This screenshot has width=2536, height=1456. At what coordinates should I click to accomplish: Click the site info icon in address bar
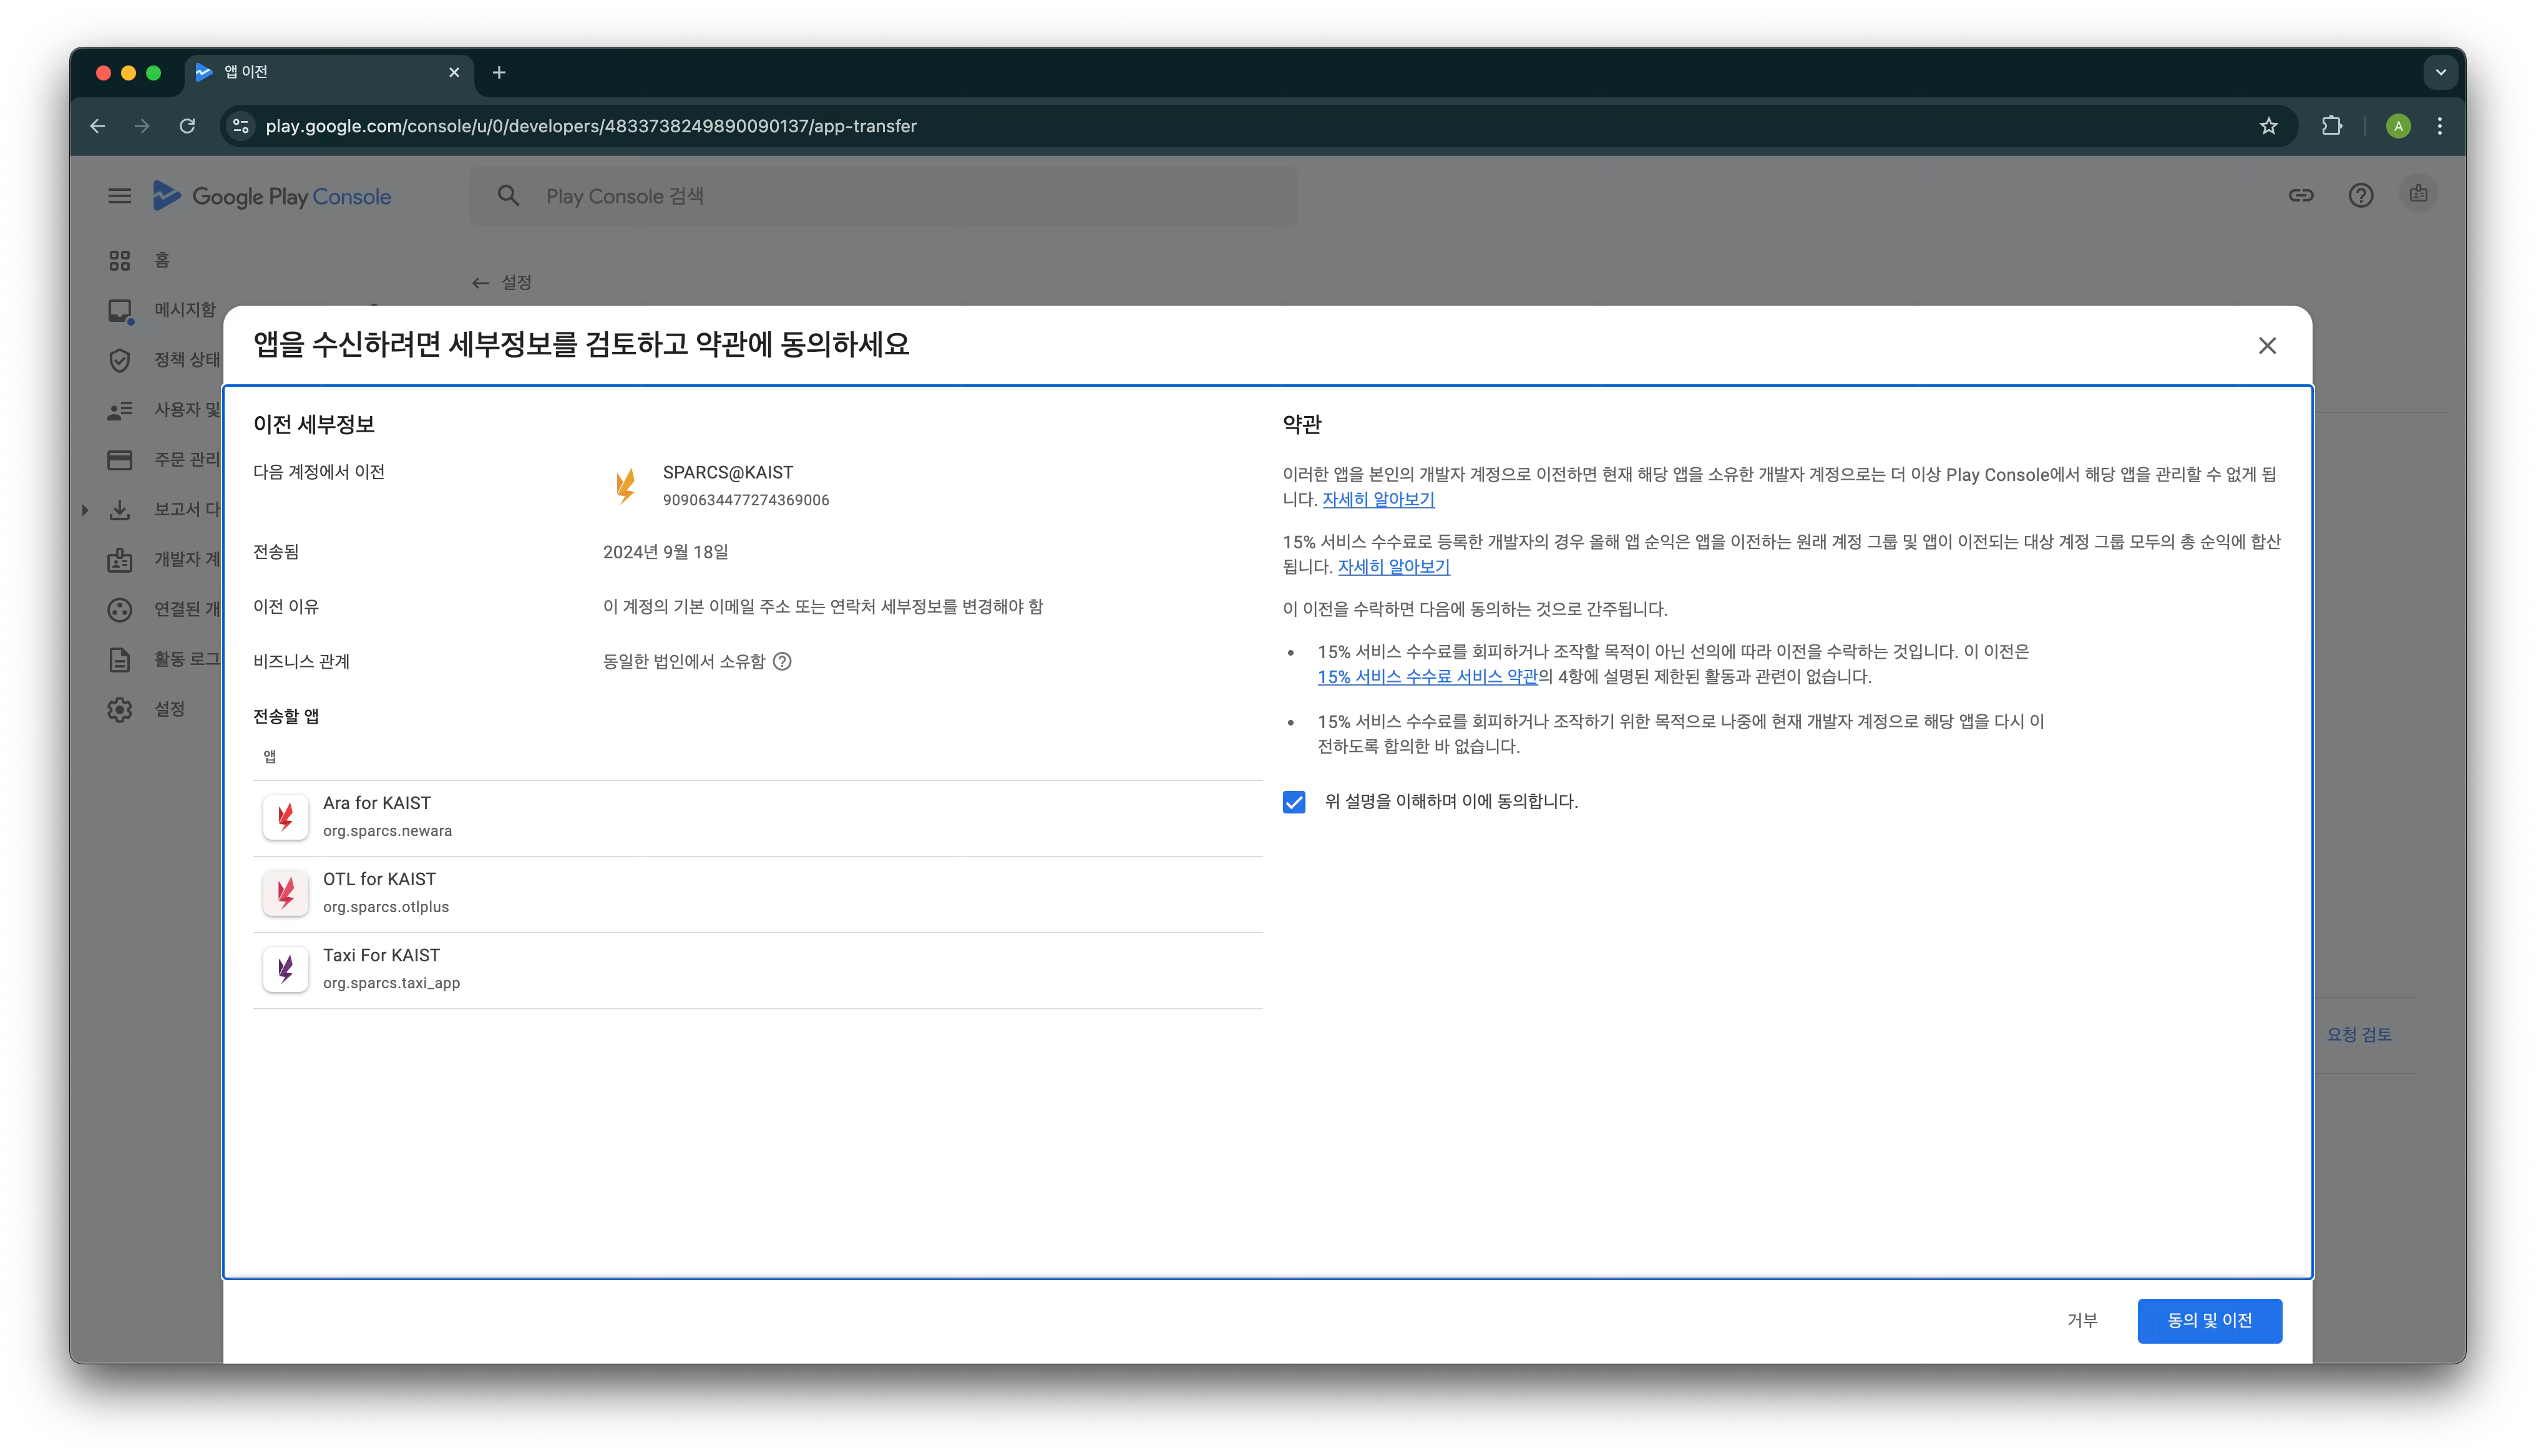click(241, 126)
